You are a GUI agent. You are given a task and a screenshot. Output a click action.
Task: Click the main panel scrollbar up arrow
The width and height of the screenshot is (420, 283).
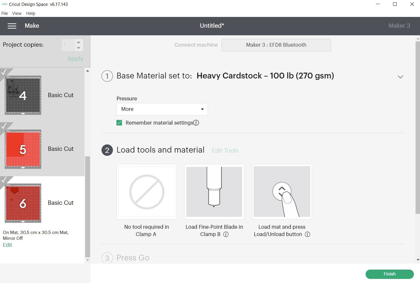tap(418, 39)
